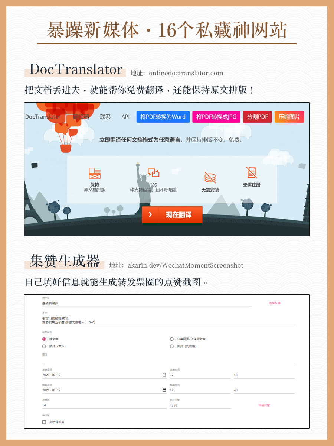Click the onlinedoctranslator.com address text
Image resolution: width=334 pixels, height=446 pixels.
coord(187,73)
